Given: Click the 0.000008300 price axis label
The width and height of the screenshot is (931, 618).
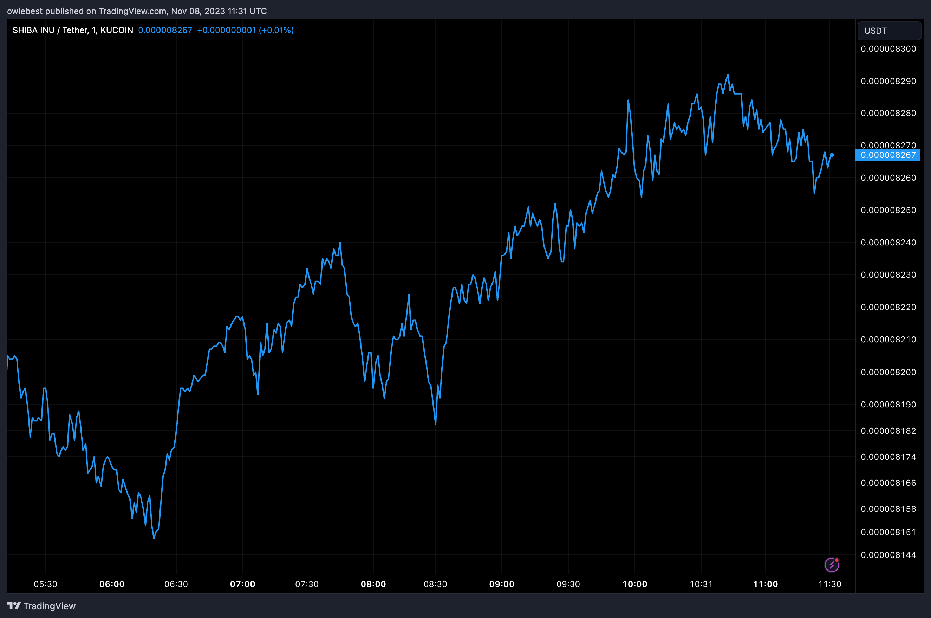Looking at the screenshot, I should [x=888, y=49].
